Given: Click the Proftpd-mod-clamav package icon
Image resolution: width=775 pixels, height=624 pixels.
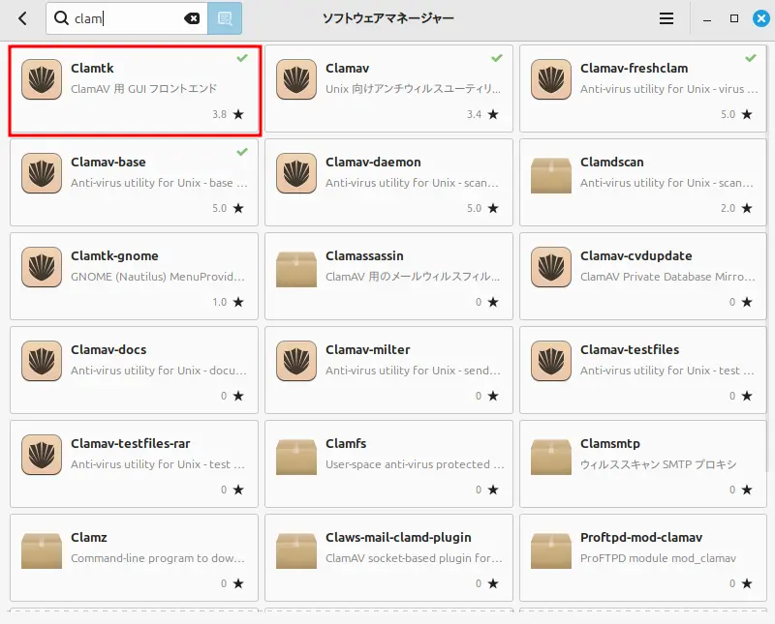Looking at the screenshot, I should click(551, 550).
